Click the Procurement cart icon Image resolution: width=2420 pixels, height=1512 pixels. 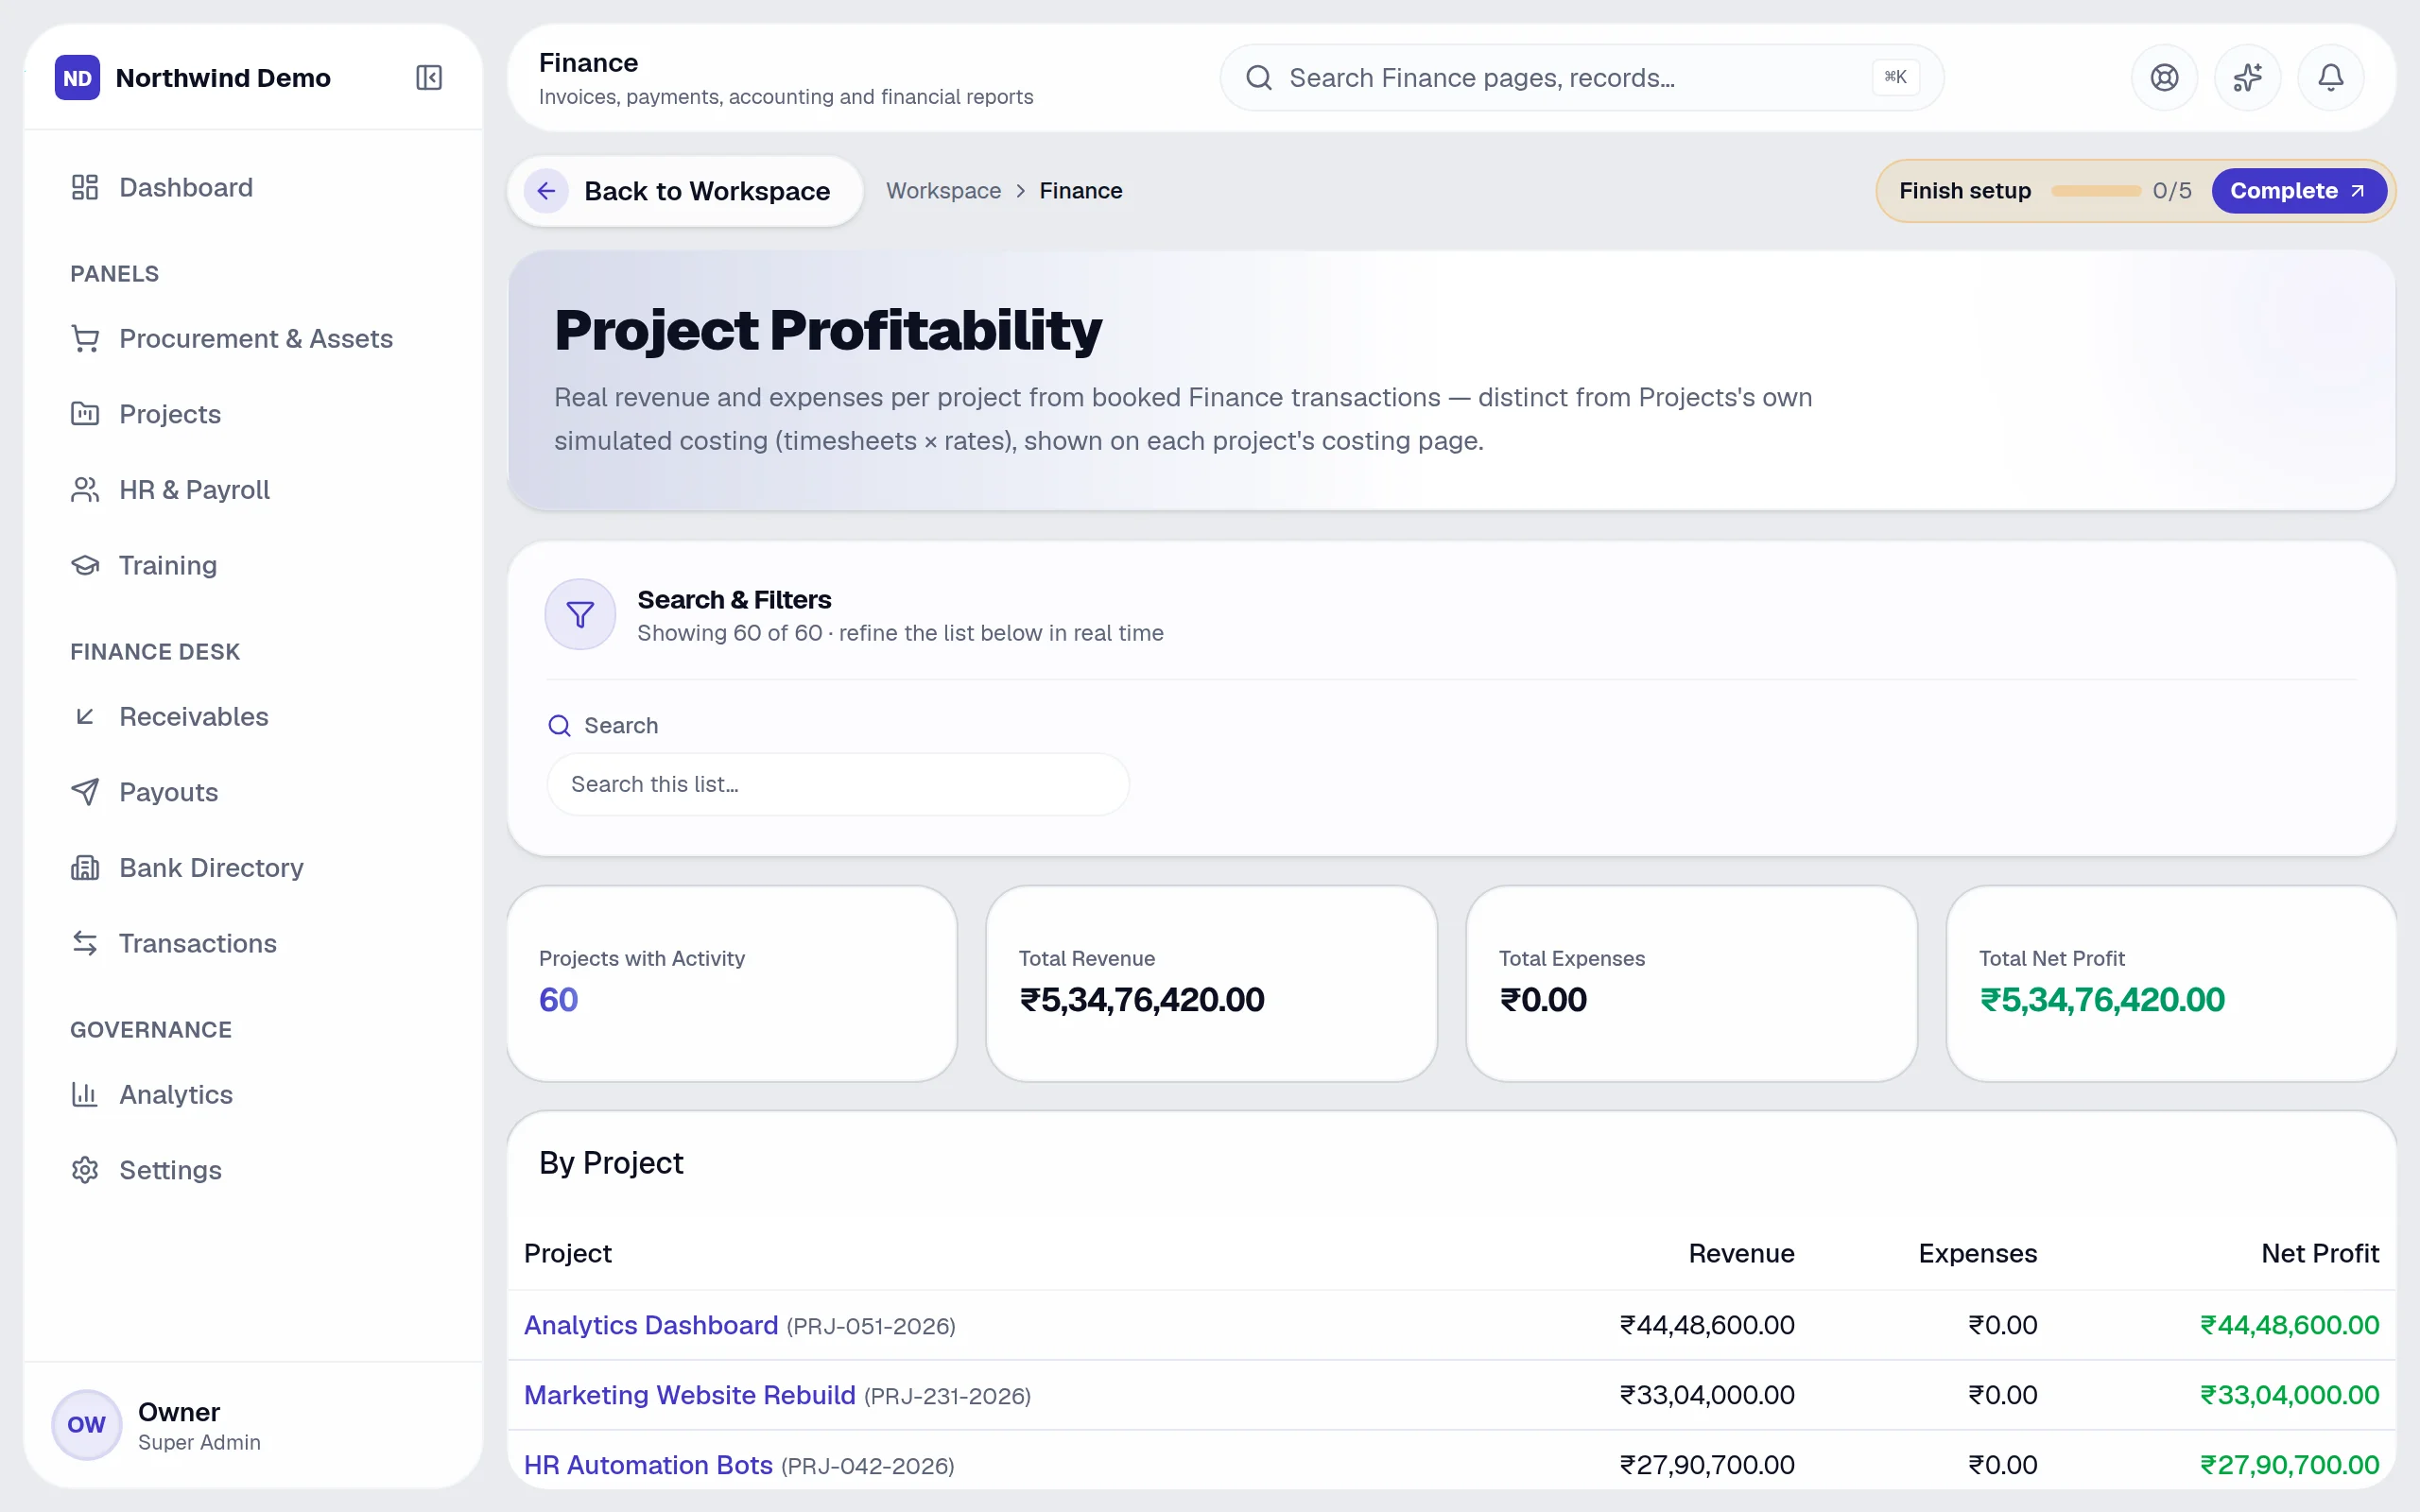(85, 339)
